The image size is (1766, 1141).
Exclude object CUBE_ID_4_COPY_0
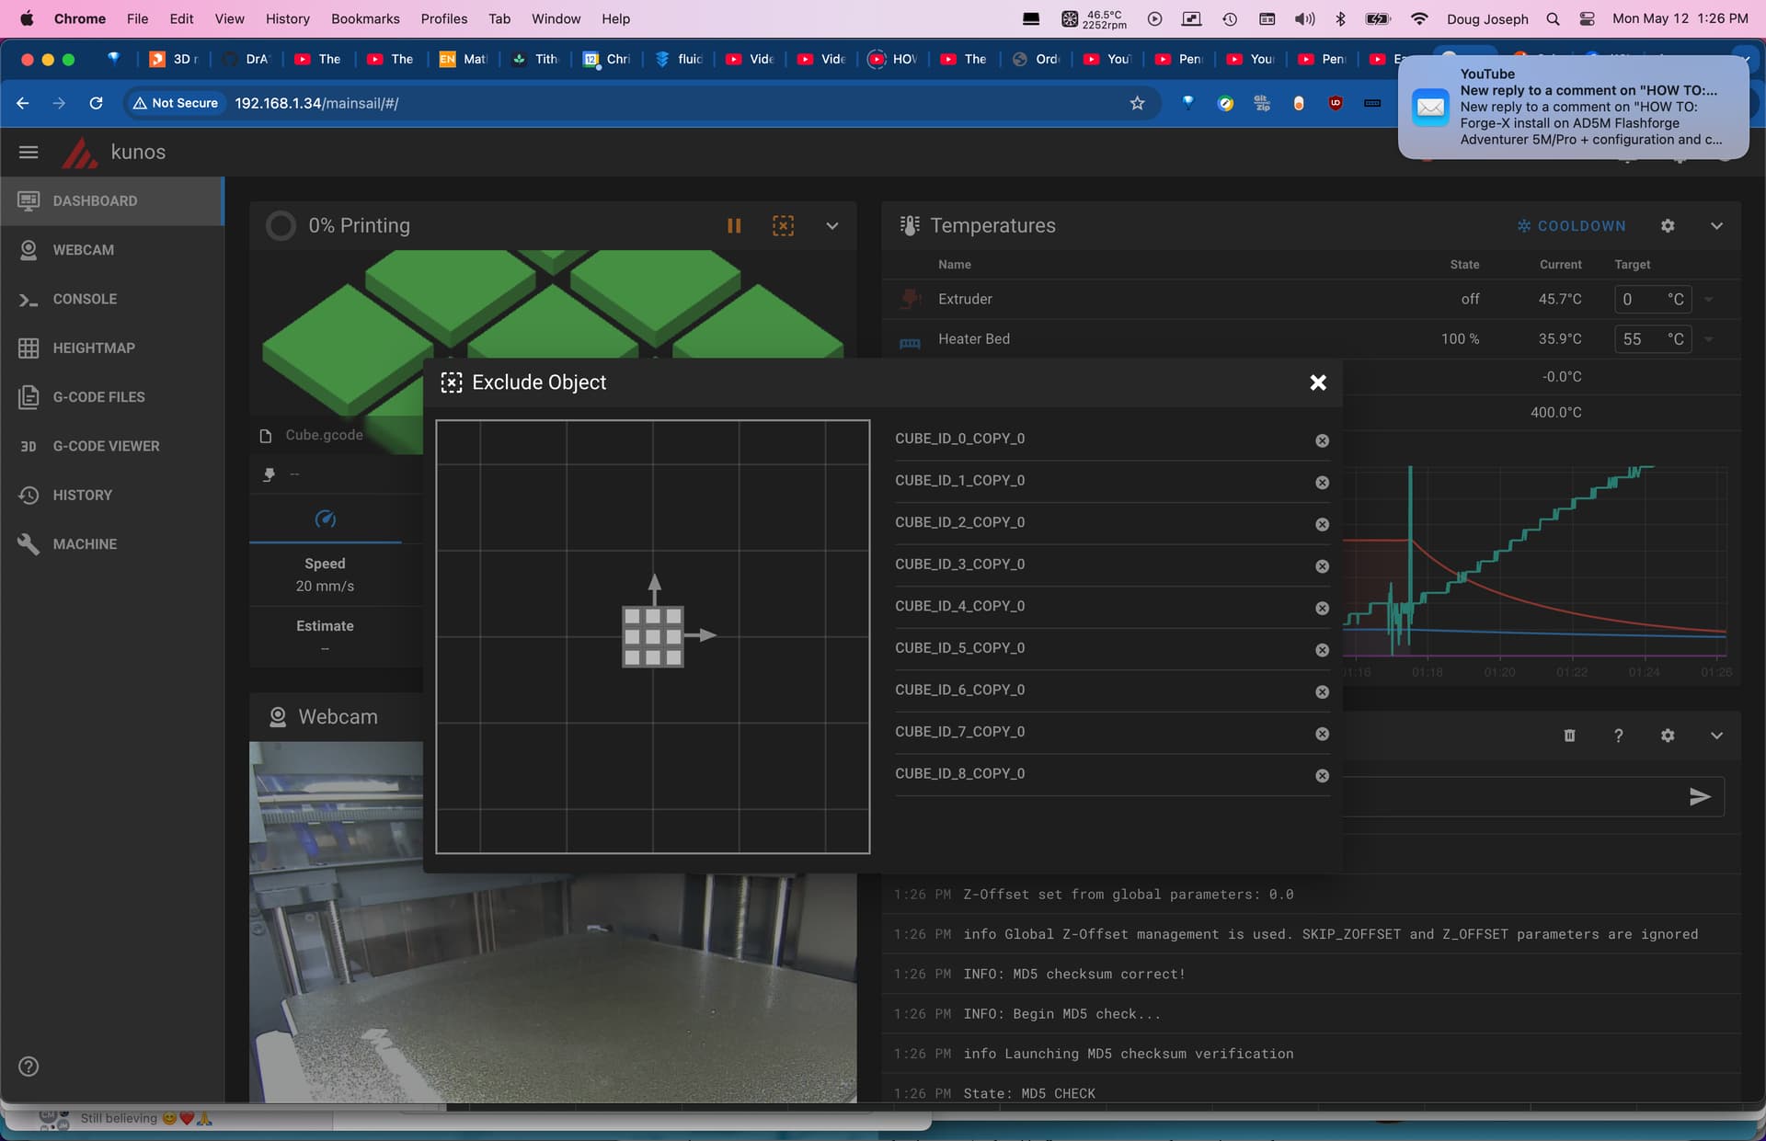(x=1322, y=609)
